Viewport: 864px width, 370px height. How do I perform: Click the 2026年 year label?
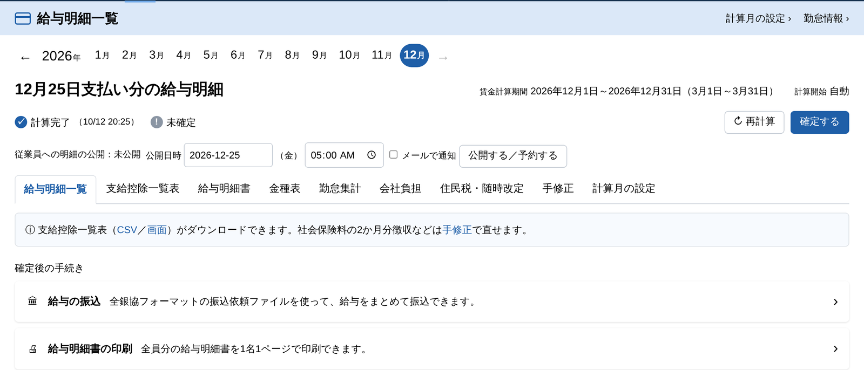point(61,56)
